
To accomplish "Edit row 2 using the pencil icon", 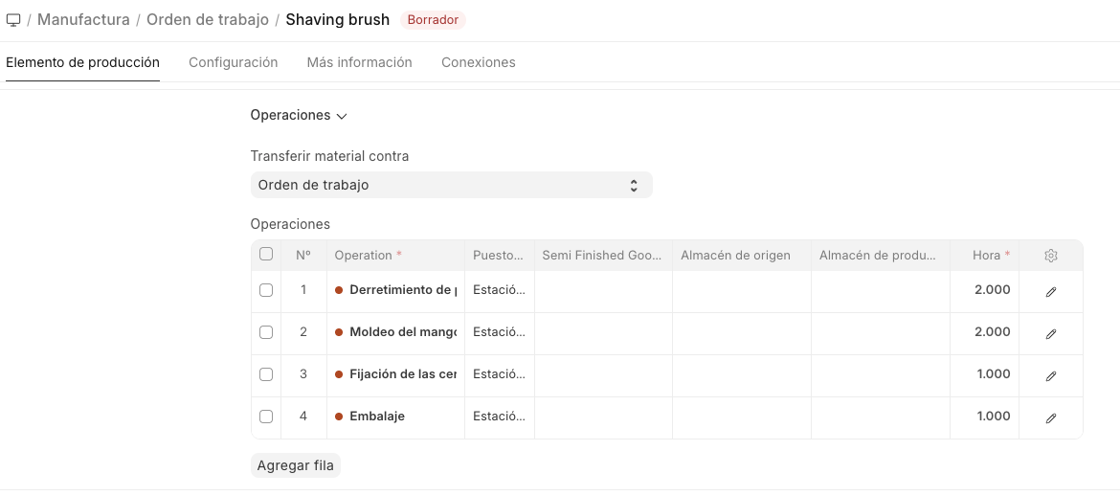I will tap(1050, 334).
